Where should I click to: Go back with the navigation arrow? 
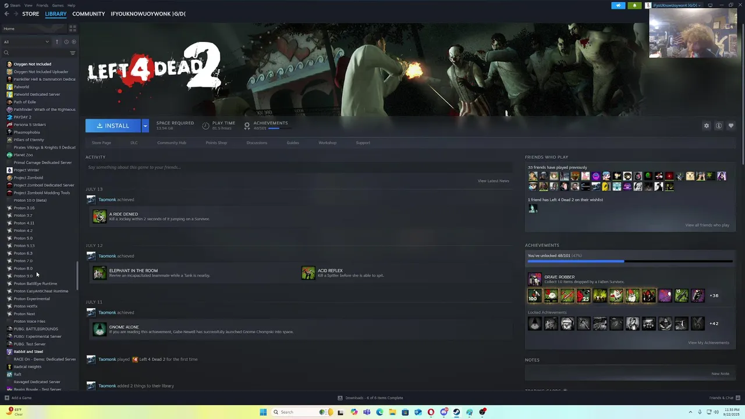pos(6,14)
